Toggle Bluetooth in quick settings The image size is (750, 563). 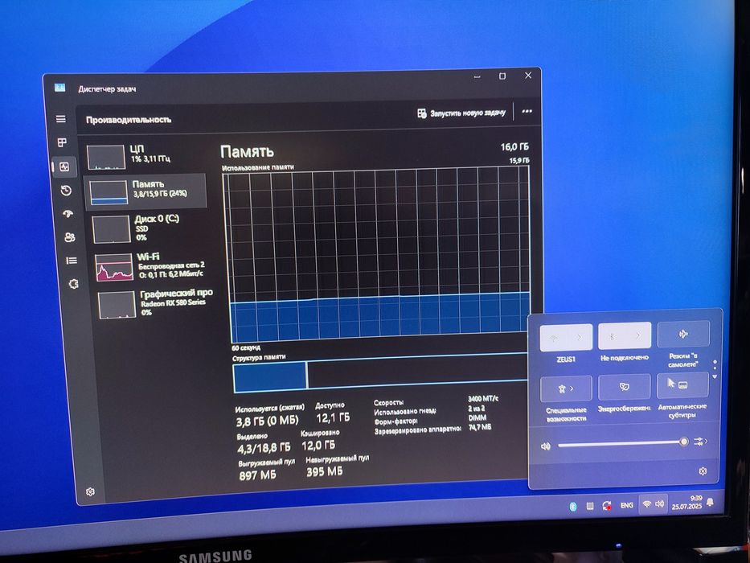point(613,336)
